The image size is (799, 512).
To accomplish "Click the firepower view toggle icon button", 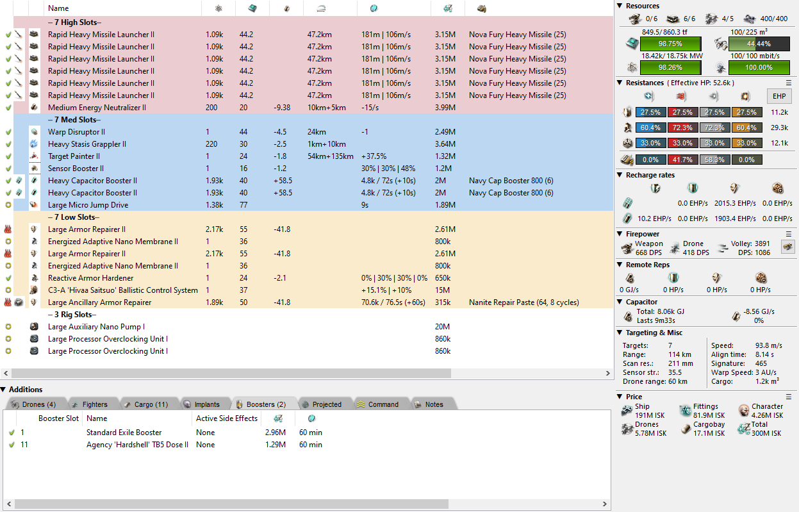I will pyautogui.click(x=787, y=246).
